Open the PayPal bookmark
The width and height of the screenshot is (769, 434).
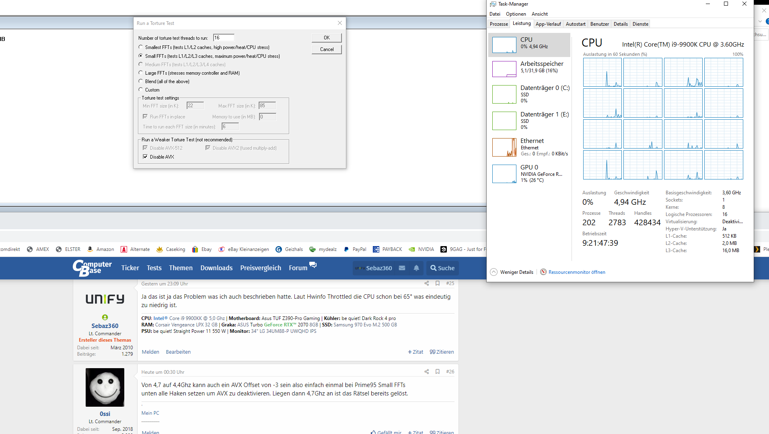[x=355, y=249]
